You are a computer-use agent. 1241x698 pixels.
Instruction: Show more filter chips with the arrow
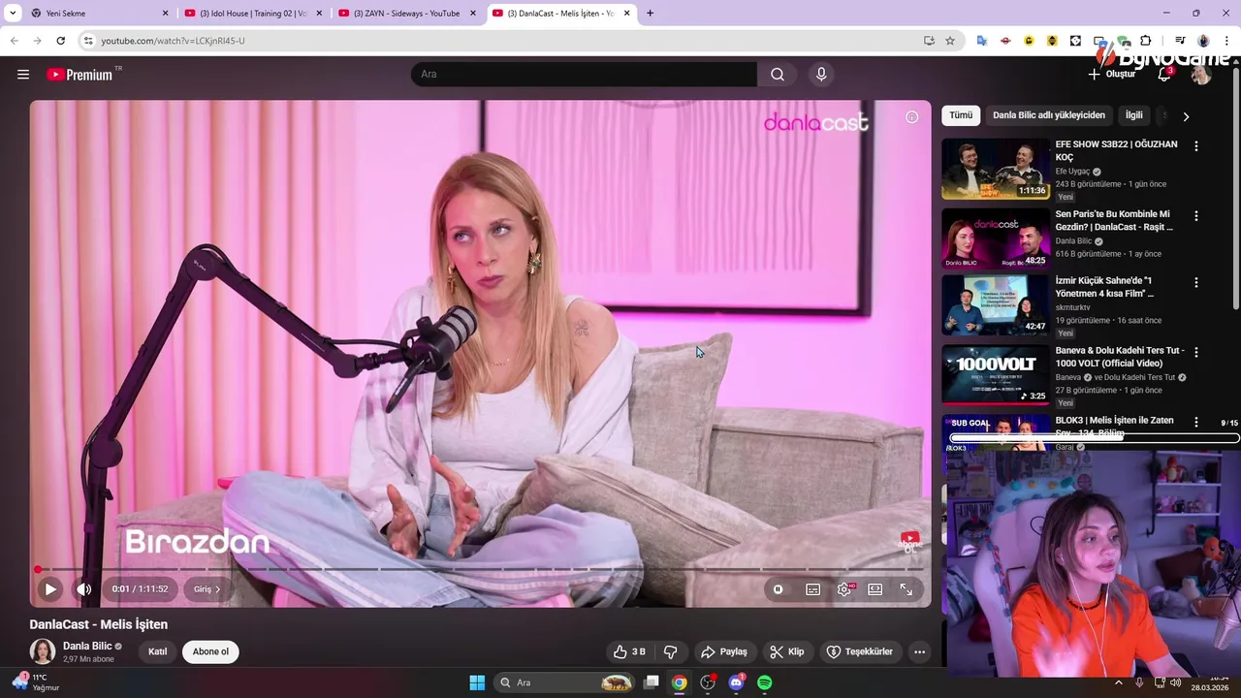click(x=1185, y=116)
